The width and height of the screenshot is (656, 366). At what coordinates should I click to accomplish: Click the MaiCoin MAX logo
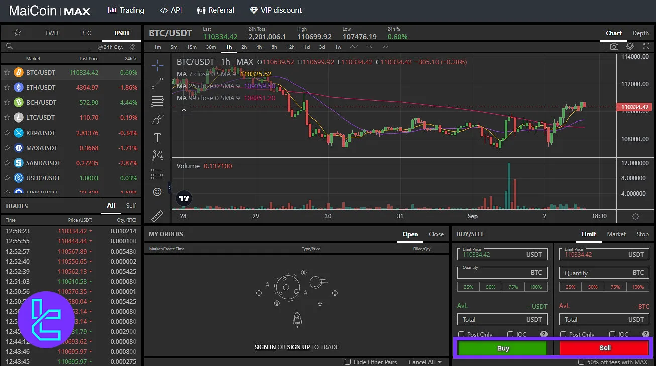(x=49, y=10)
